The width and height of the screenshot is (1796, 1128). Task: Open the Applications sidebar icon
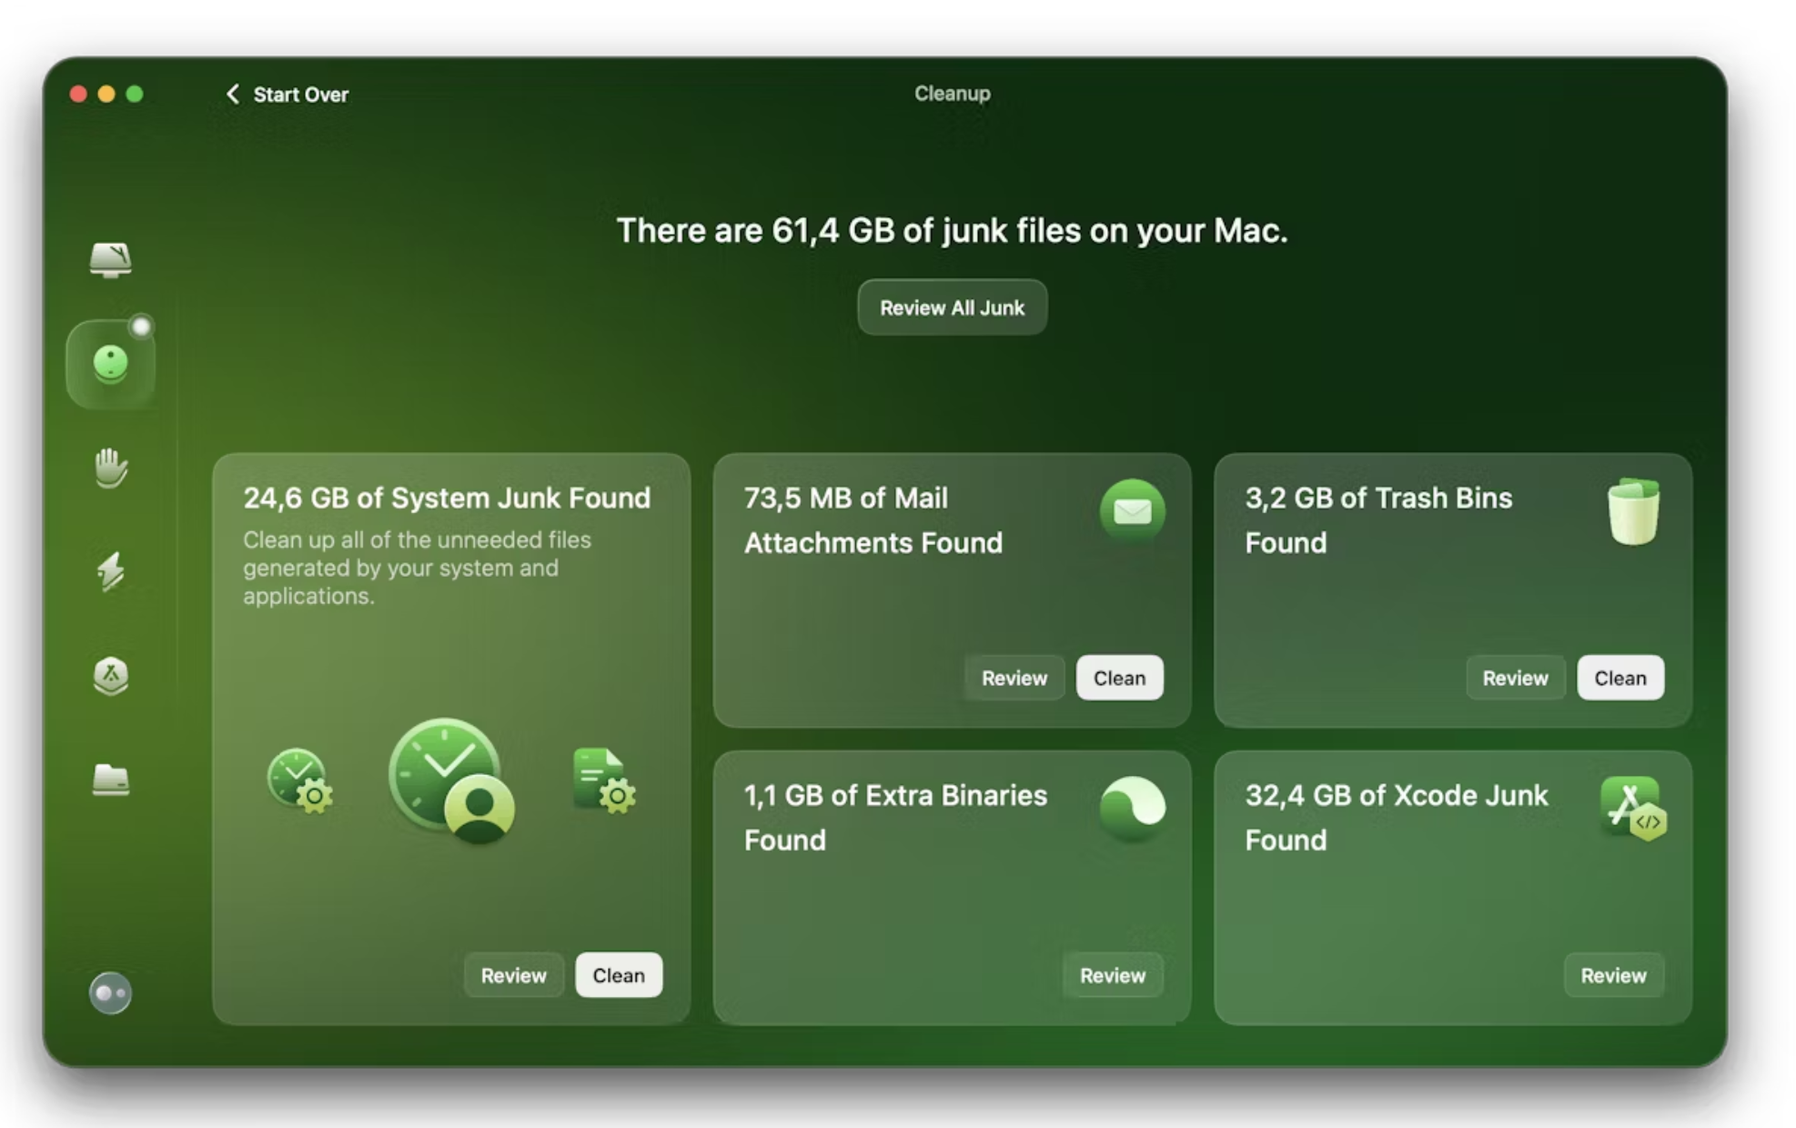110,676
